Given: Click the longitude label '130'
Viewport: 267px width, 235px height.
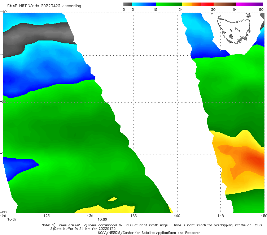Looking at the screenshot, I should click(x=90, y=216).
